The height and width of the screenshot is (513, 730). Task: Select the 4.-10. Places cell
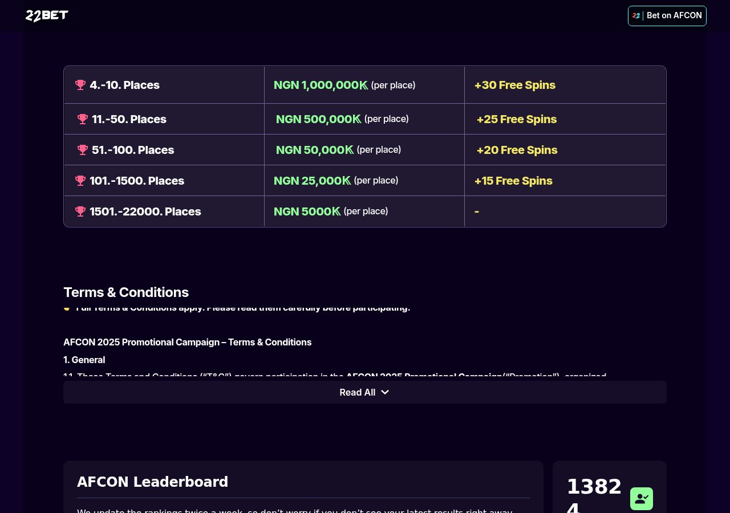tap(164, 85)
